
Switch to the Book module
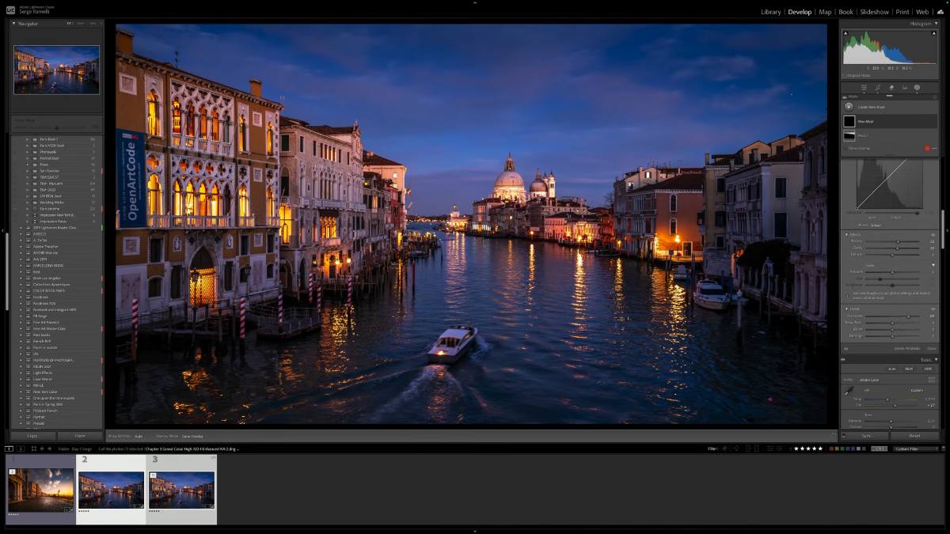(x=845, y=12)
